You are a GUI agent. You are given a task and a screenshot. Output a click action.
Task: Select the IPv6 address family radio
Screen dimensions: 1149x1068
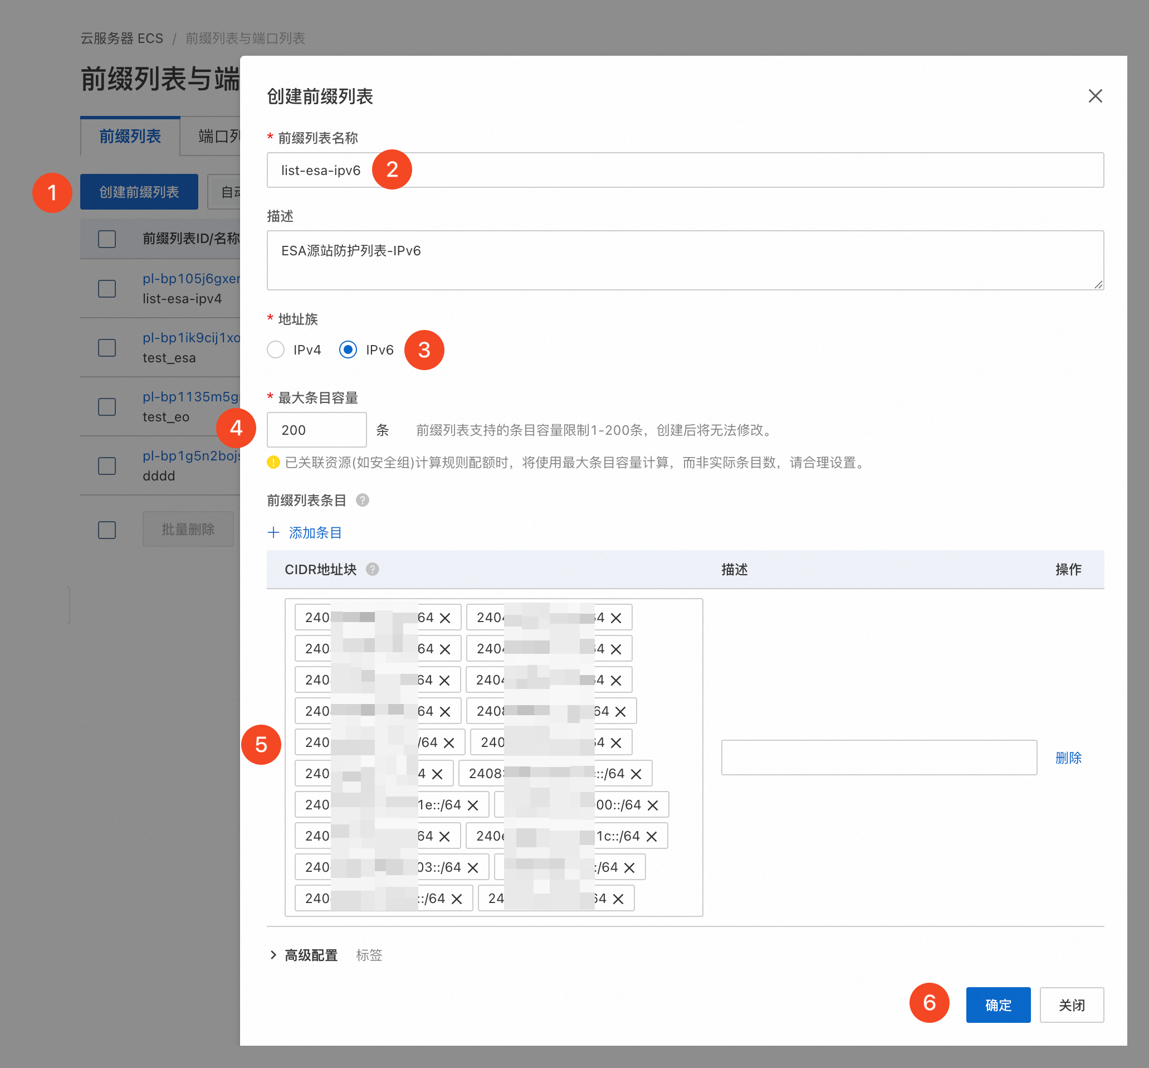click(x=348, y=349)
